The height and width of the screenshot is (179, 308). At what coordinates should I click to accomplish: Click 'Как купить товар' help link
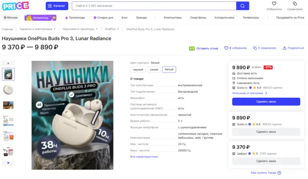tap(264, 173)
